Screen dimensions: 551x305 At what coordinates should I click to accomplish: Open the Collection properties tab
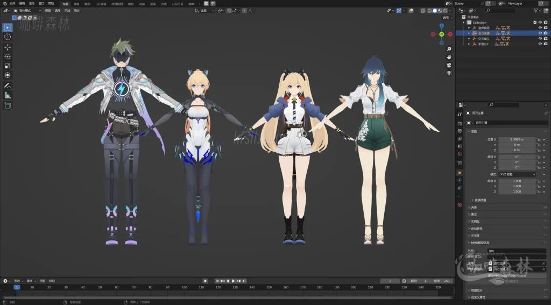pos(460,164)
